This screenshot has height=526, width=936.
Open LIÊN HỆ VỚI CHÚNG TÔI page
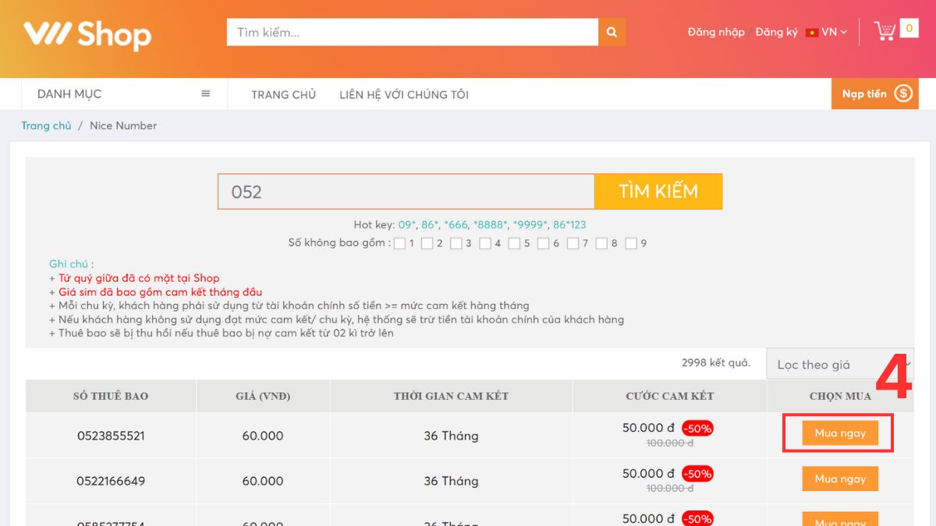(x=404, y=94)
